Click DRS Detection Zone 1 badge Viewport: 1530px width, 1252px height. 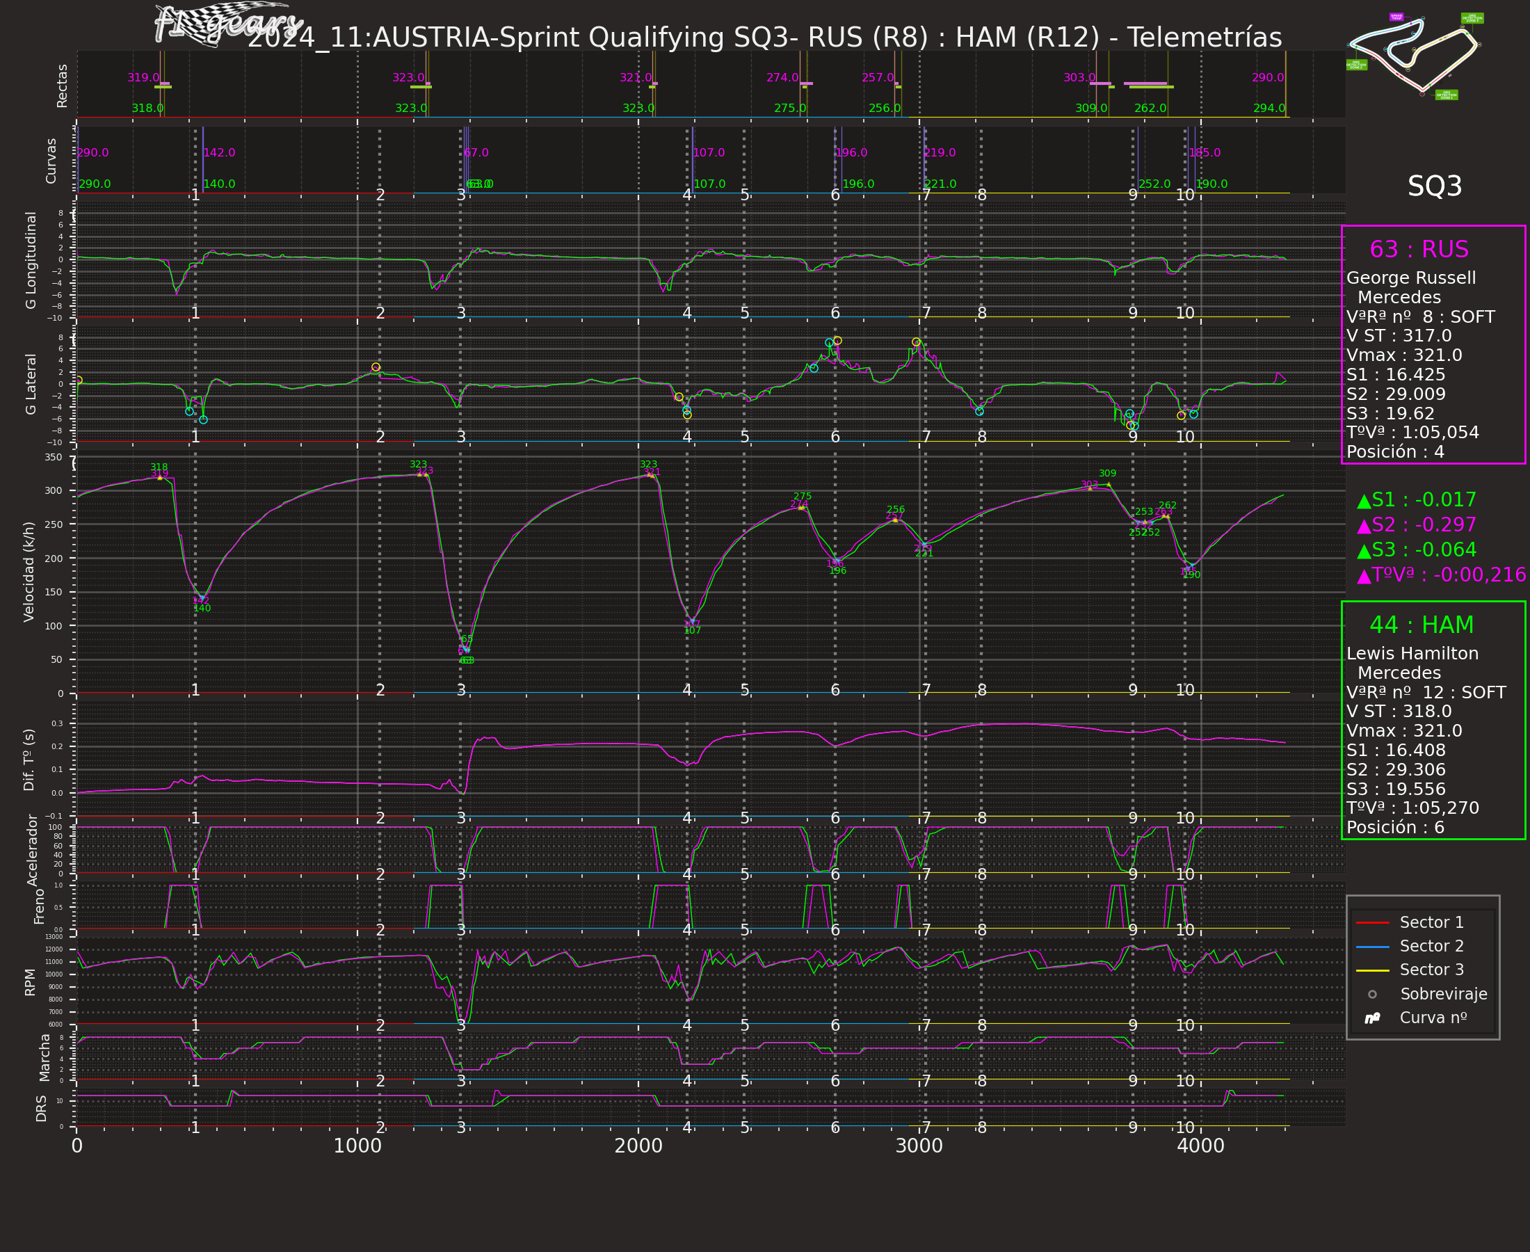coord(1447,95)
